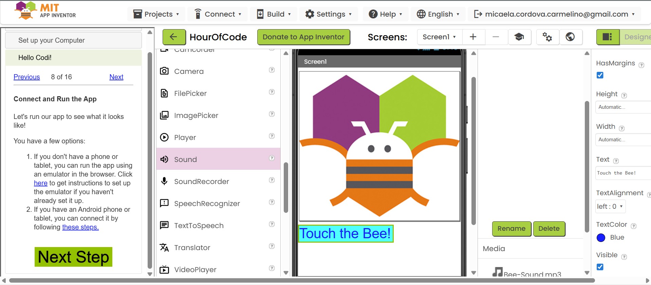Click the Height Automatic input field

(623, 107)
